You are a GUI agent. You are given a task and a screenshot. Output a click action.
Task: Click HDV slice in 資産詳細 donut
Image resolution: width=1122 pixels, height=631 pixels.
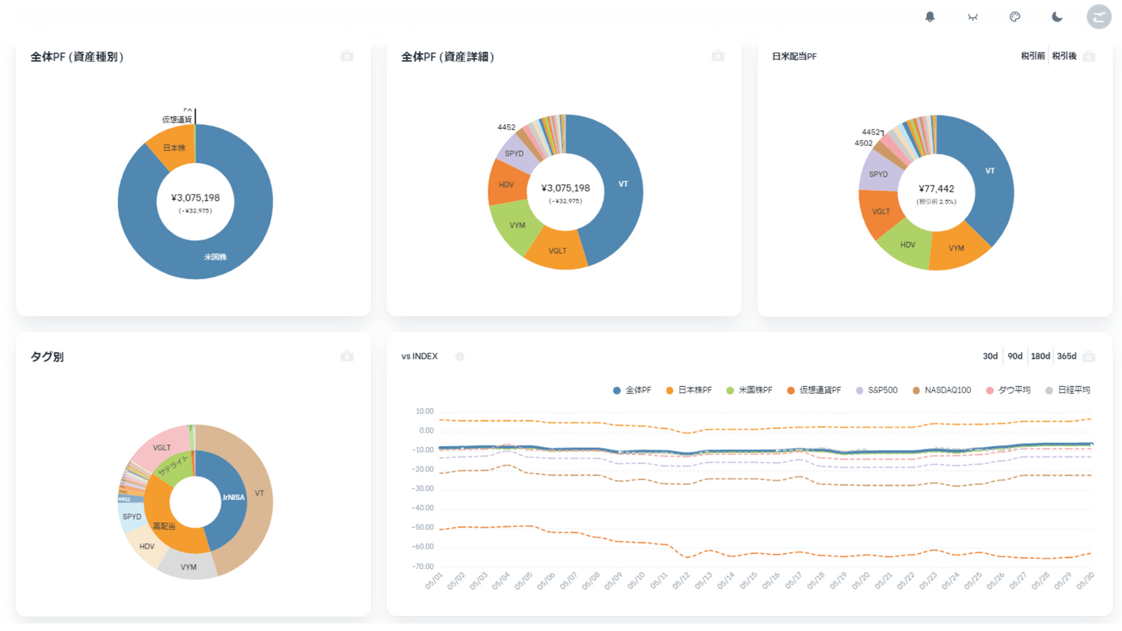pos(506,184)
